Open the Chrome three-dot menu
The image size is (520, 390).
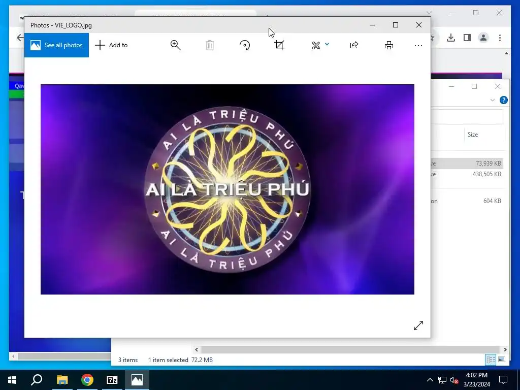[500, 38]
